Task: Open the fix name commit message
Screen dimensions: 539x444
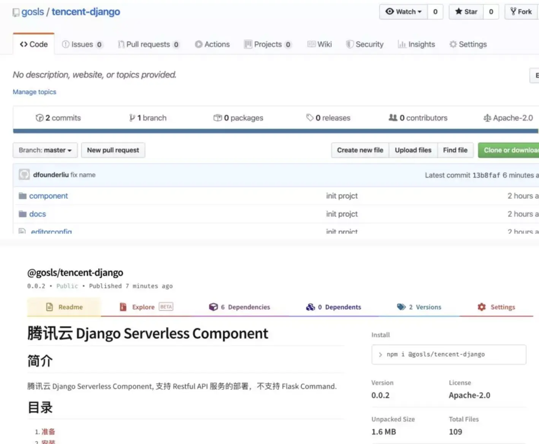Action: [83, 175]
